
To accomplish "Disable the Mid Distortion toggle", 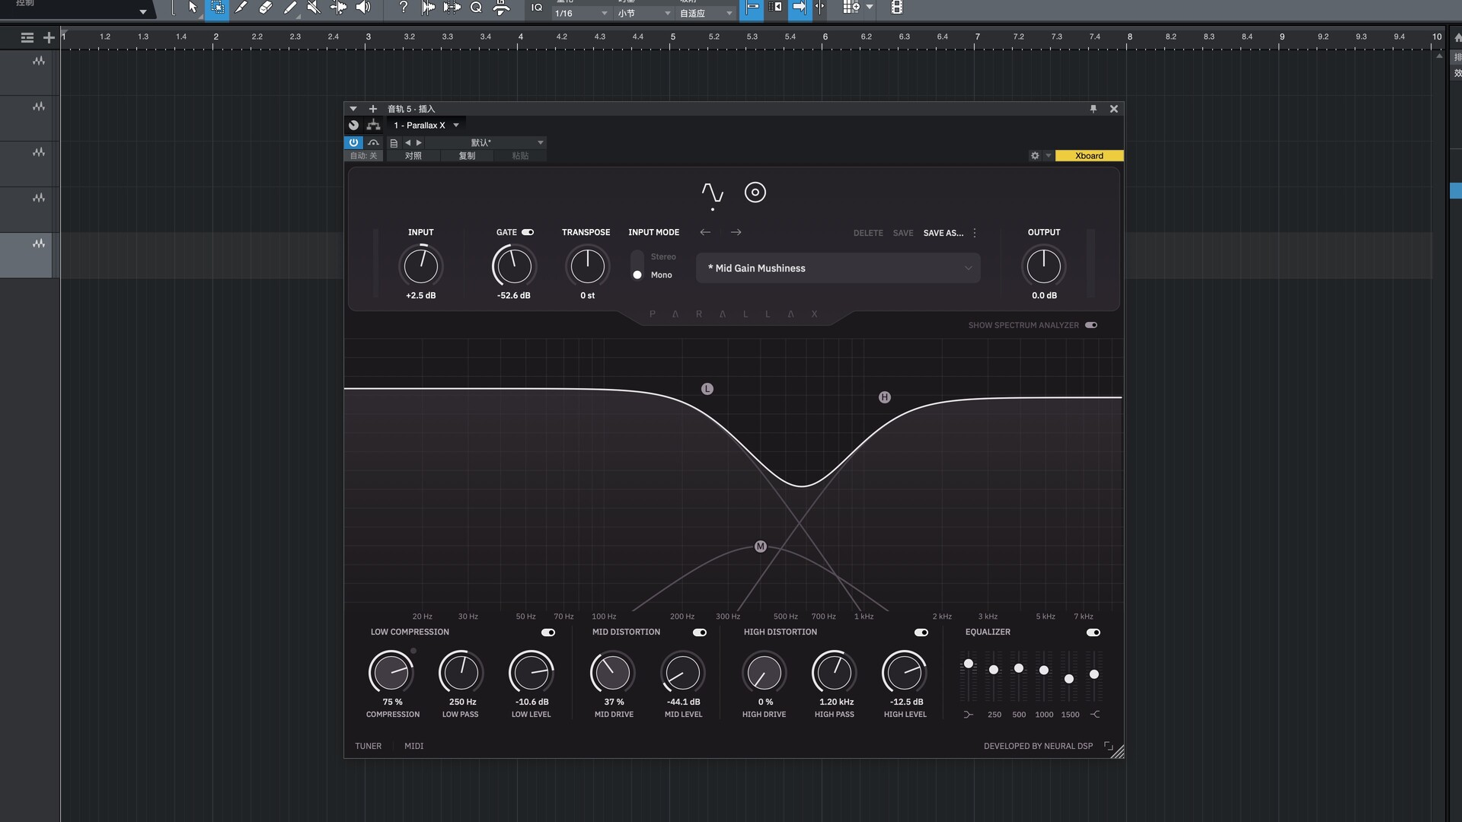I will pyautogui.click(x=699, y=632).
